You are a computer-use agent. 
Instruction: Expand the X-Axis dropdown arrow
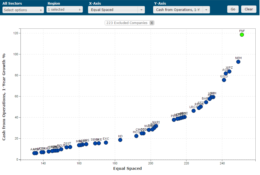[141, 10]
